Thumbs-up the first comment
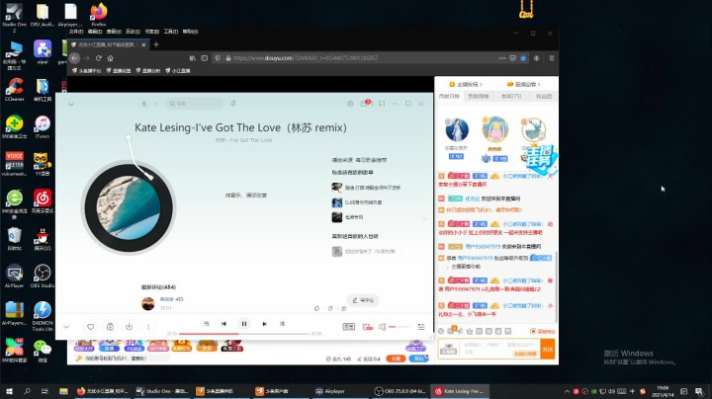712x399 pixels. coord(316,308)
